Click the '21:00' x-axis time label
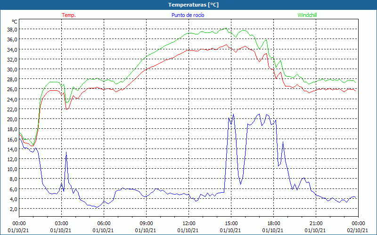The height and width of the screenshot is (235, 377). tap(316, 224)
